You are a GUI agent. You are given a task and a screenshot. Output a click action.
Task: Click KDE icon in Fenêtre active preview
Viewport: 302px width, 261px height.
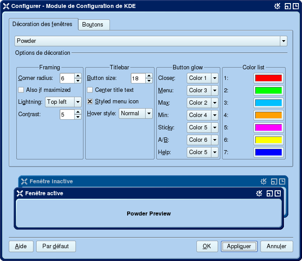(259, 193)
